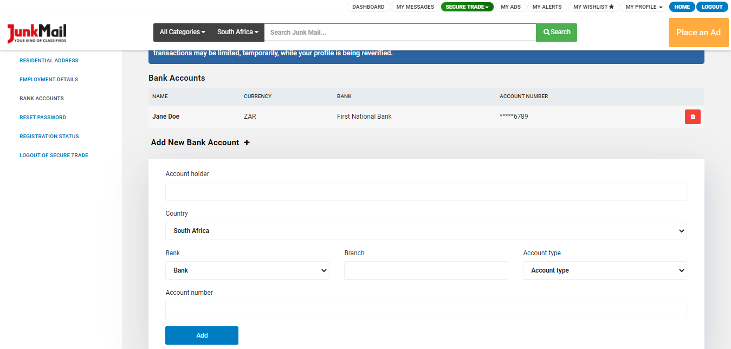The width and height of the screenshot is (731, 349).
Task: Click the JunkMail logo
Action: [x=36, y=33]
